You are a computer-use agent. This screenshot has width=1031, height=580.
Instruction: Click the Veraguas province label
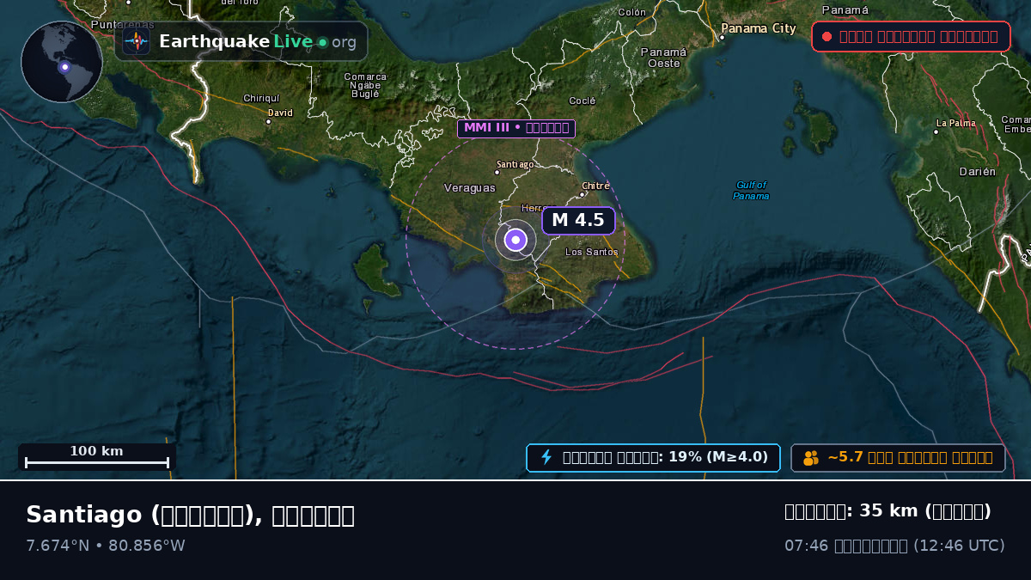(x=470, y=187)
